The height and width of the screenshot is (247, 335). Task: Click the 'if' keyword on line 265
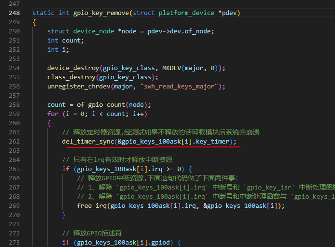(x=66, y=169)
